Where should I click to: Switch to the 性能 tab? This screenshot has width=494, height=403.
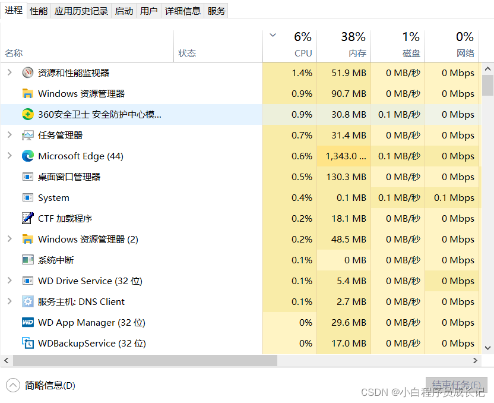click(39, 11)
